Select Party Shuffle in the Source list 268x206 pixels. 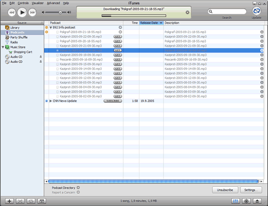coord(19,37)
